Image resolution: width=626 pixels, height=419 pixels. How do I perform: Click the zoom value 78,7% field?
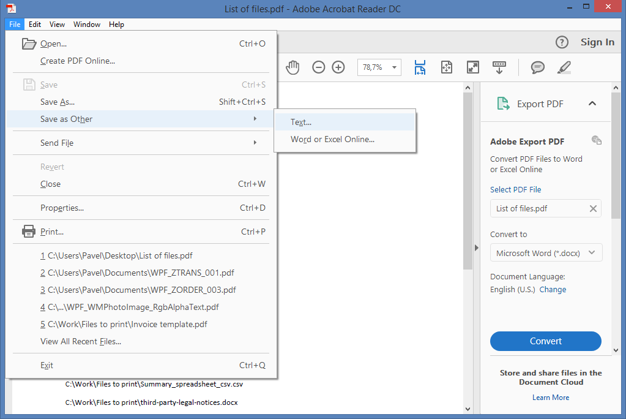(x=373, y=67)
